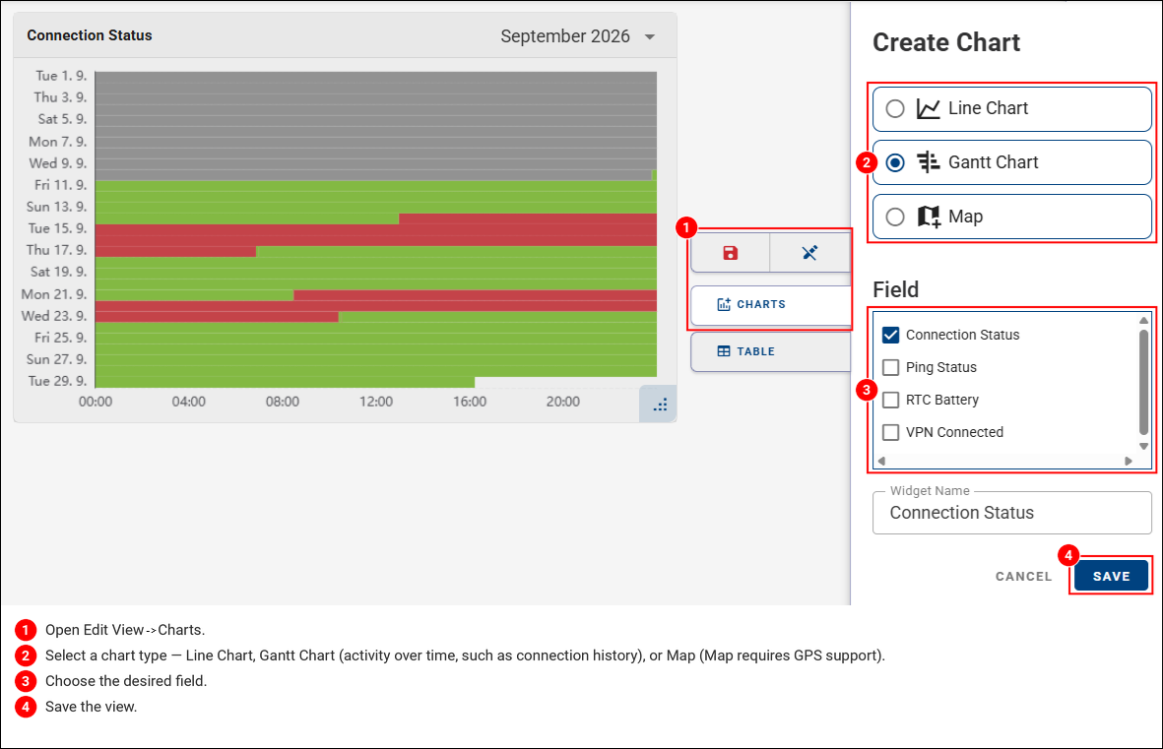Image resolution: width=1163 pixels, height=749 pixels.
Task: Click the field list scroll up arrow
Action: tap(1143, 320)
